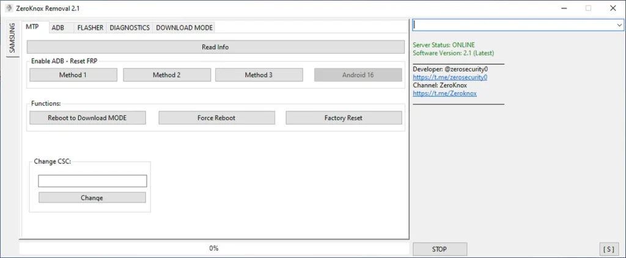Expand the dropdown at top right panel
The width and height of the screenshot is (626, 258).
click(x=618, y=25)
